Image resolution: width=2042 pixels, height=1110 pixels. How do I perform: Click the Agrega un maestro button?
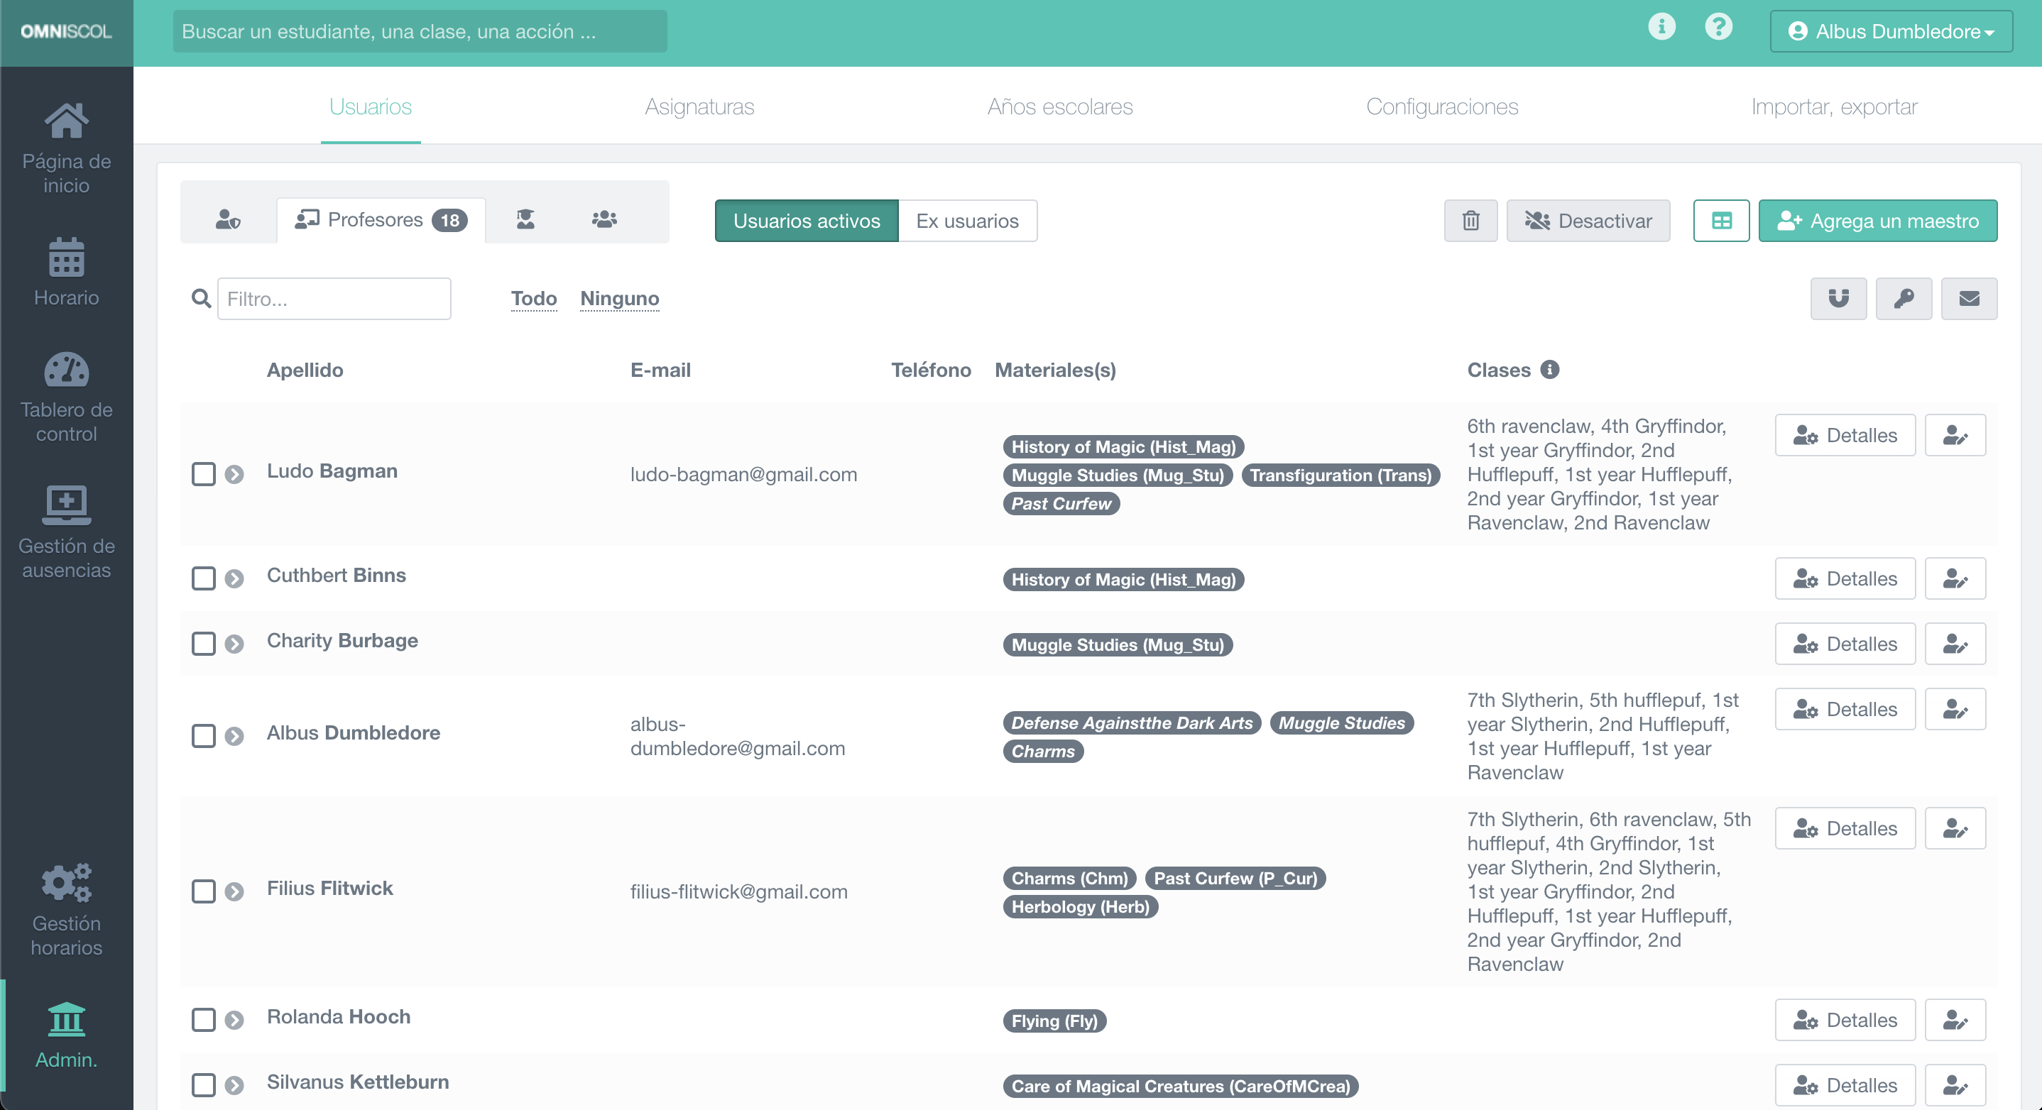click(1877, 221)
